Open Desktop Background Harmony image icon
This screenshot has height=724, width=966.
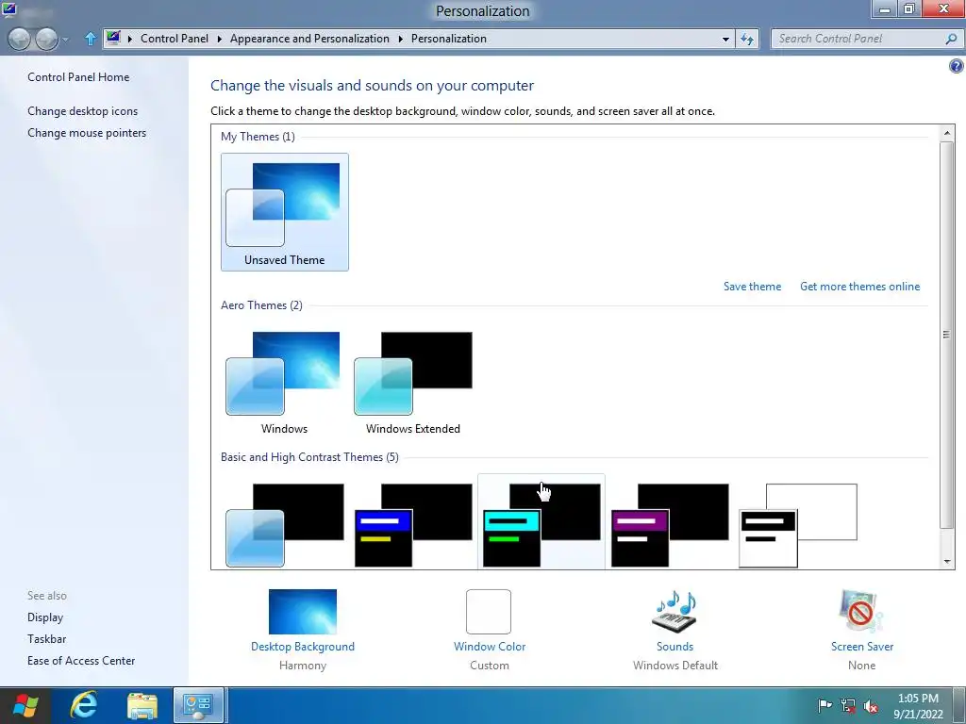coord(303,611)
